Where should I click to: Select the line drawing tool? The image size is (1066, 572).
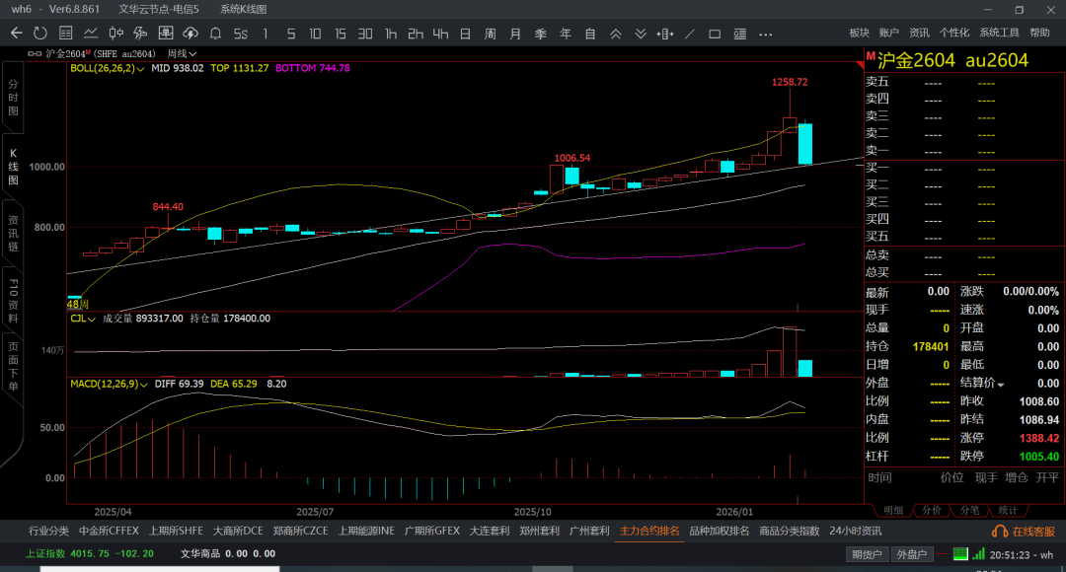coord(690,34)
